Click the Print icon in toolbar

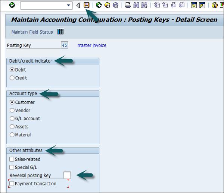click(128, 5)
